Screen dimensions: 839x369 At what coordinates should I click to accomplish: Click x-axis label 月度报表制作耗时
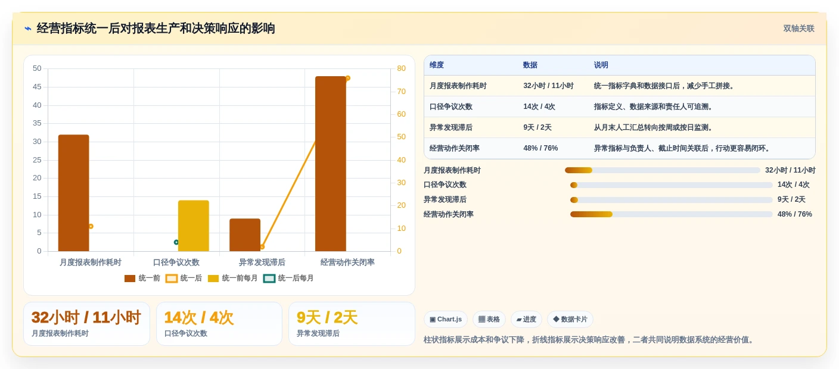coord(91,262)
